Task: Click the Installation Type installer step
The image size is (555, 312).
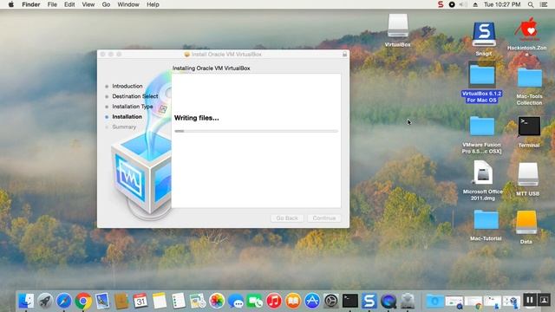Action: (133, 107)
